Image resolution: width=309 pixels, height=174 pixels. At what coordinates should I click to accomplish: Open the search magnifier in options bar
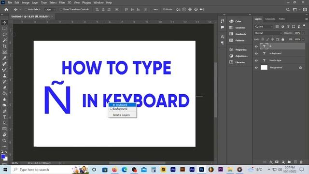click(x=288, y=10)
